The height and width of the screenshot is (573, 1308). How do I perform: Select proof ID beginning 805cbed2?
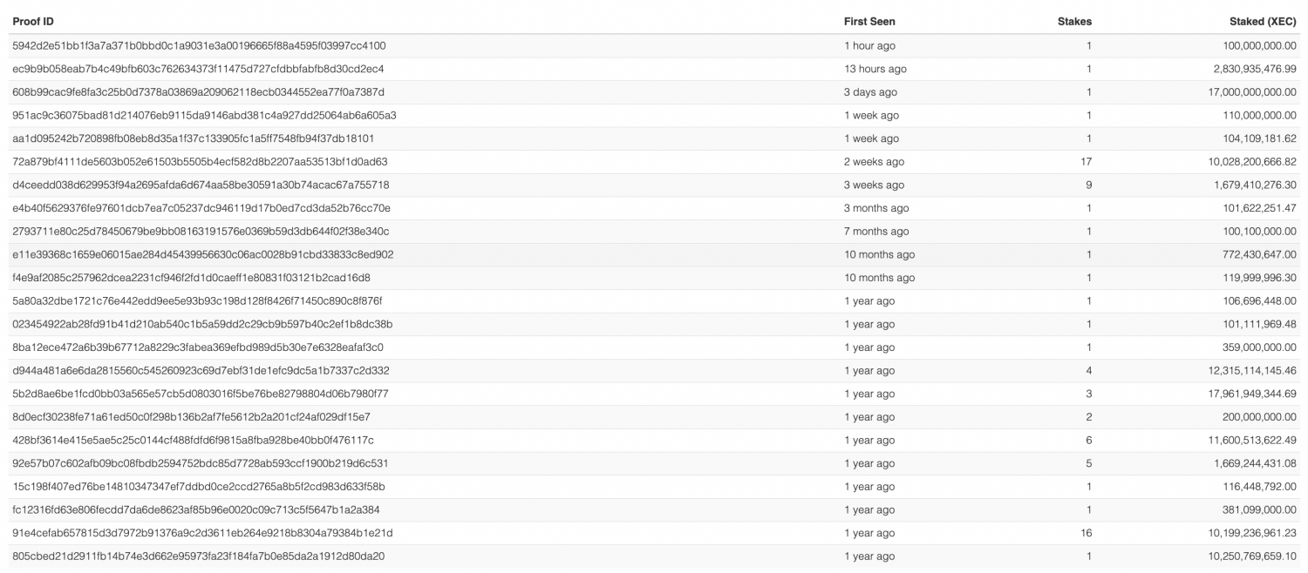pos(199,556)
